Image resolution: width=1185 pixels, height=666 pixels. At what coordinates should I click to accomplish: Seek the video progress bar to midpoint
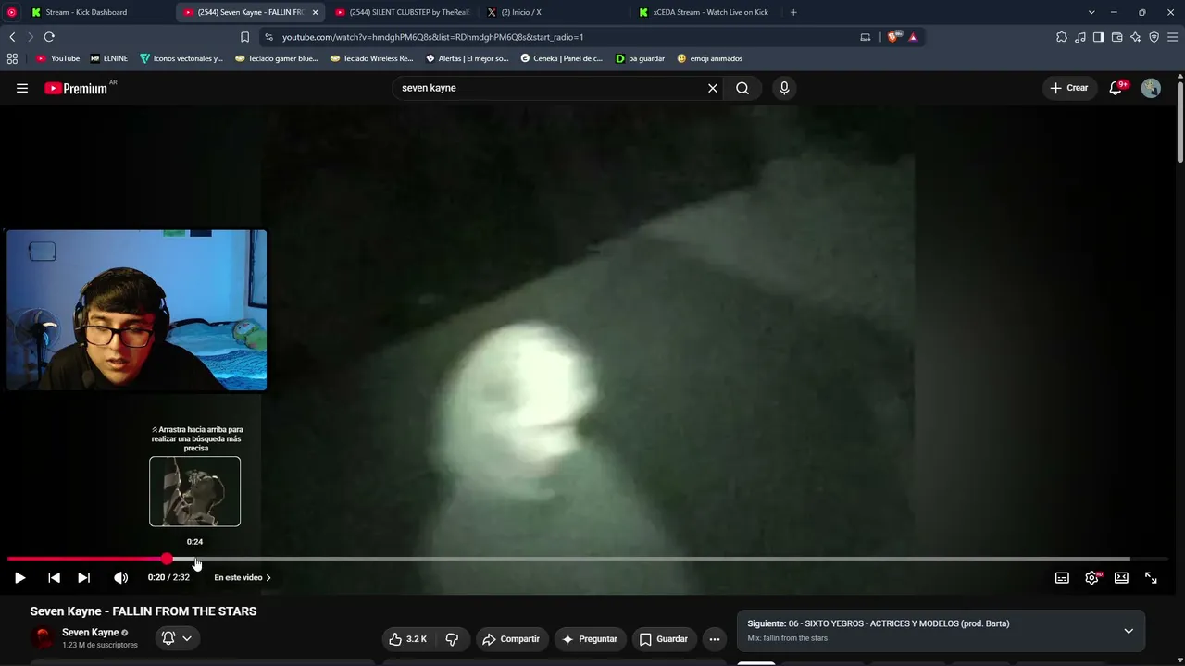[587, 559]
